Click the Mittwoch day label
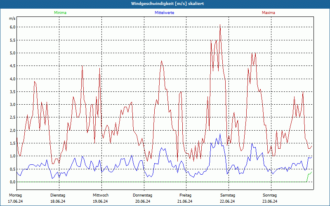 point(101,195)
